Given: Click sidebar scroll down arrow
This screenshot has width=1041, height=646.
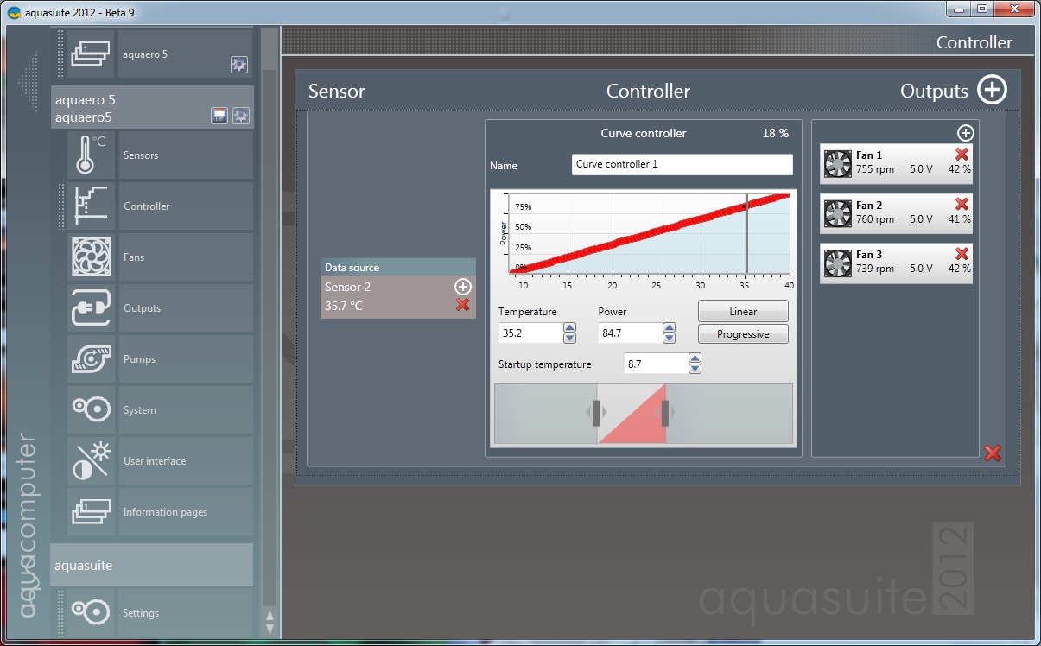Looking at the screenshot, I should point(270,630).
